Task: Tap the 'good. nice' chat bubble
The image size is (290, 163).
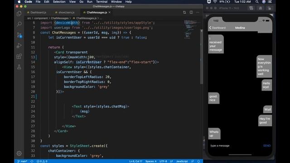Action: [213, 98]
